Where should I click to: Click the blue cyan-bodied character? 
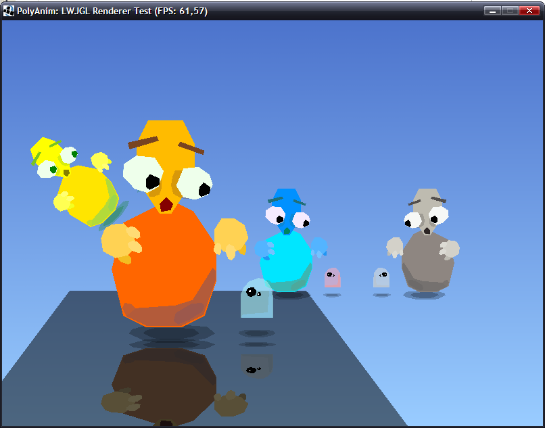[x=290, y=240]
